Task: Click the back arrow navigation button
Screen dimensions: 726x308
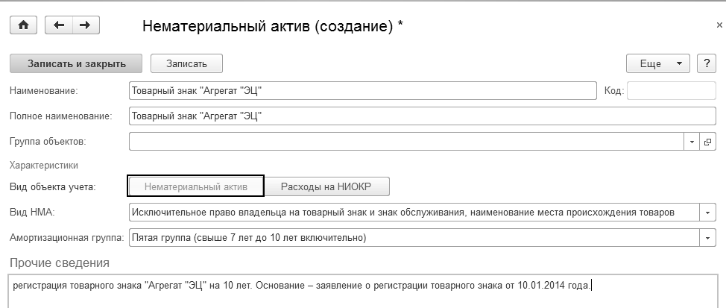Action: (x=59, y=25)
